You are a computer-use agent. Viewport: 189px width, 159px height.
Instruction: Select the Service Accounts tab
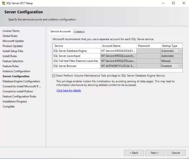(60, 32)
